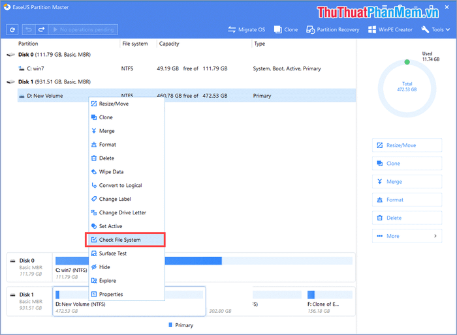This screenshot has width=457, height=335.
Task: Click the EaseUS Partition Master logo icon
Action: pos(7,7)
